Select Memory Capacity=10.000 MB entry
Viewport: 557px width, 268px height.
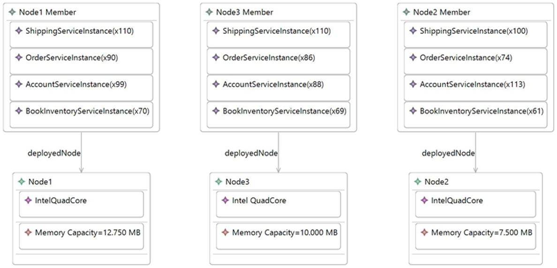[x=278, y=237]
